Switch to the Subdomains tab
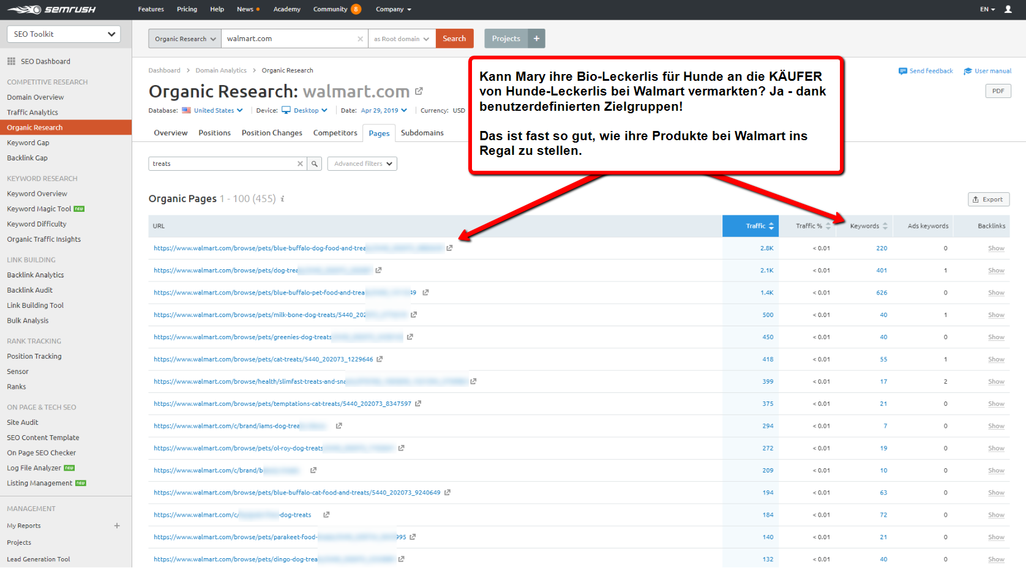Screen dimensions: 1026x568 [x=422, y=133]
